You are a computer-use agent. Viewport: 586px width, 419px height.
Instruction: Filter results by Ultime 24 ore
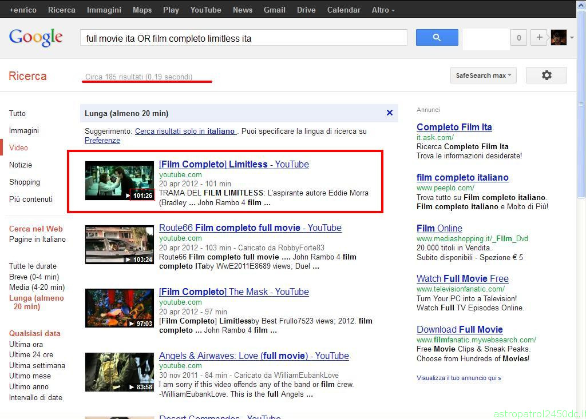point(31,354)
